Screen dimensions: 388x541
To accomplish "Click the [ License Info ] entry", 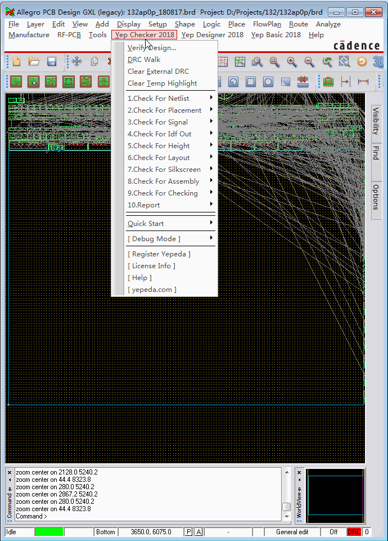I will (170, 265).
